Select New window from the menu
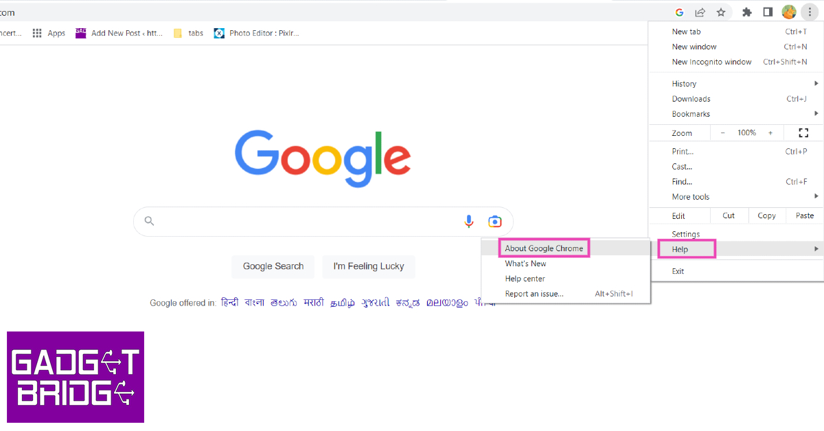Viewport: 824px width, 431px height. pyautogui.click(x=736, y=47)
